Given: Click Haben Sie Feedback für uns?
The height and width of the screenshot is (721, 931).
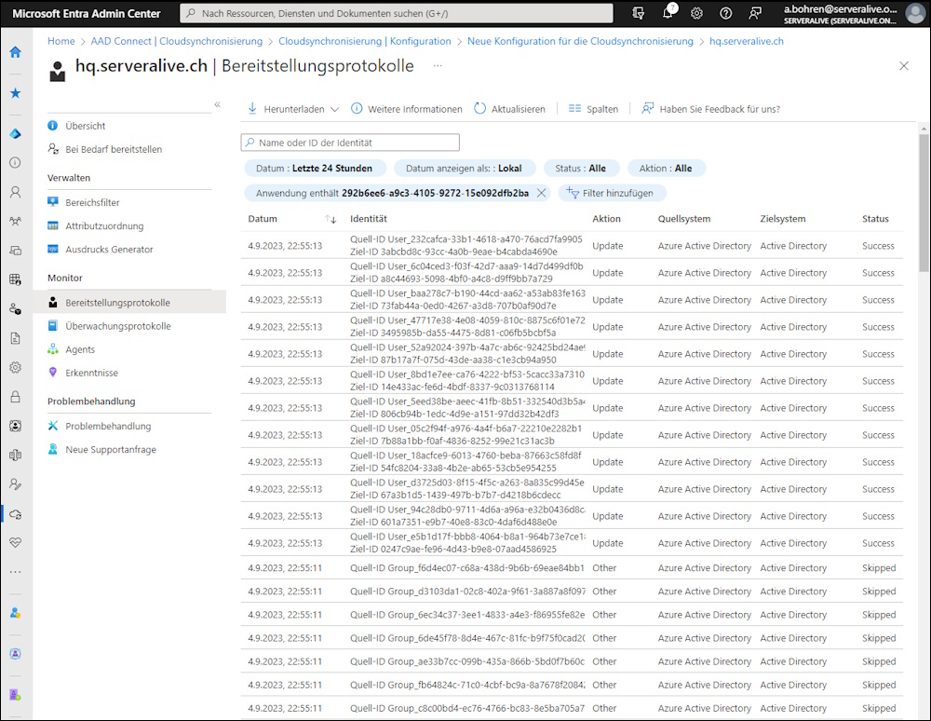Looking at the screenshot, I should [710, 109].
